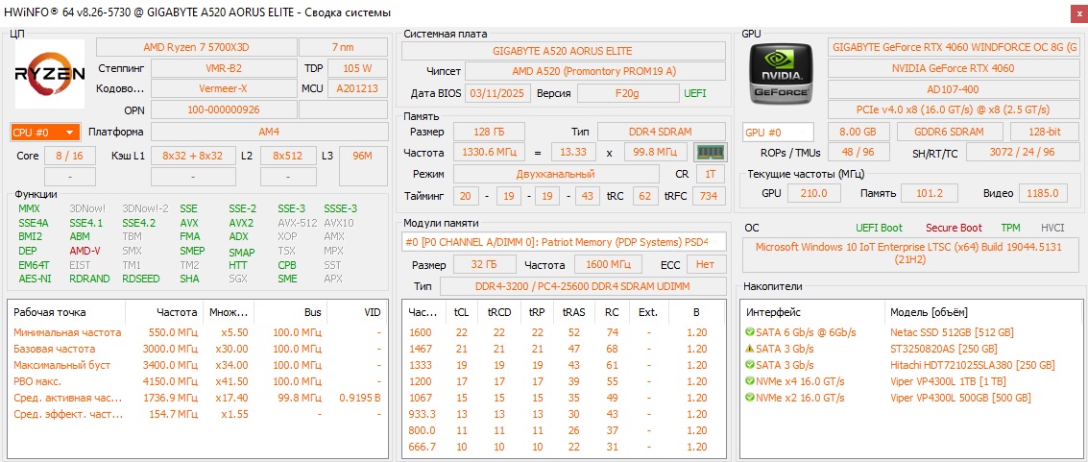Click the AM4 platform field
Image resolution: width=1088 pixels, height=462 pixels.
[269, 132]
